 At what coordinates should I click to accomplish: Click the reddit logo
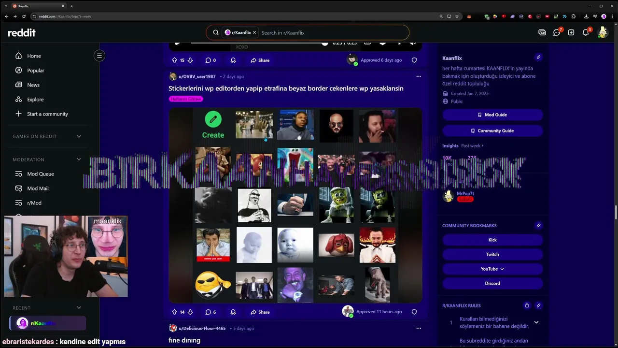[22, 33]
